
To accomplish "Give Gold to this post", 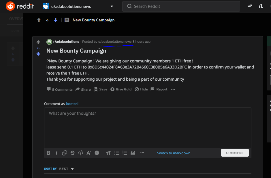I will [x=121, y=89].
